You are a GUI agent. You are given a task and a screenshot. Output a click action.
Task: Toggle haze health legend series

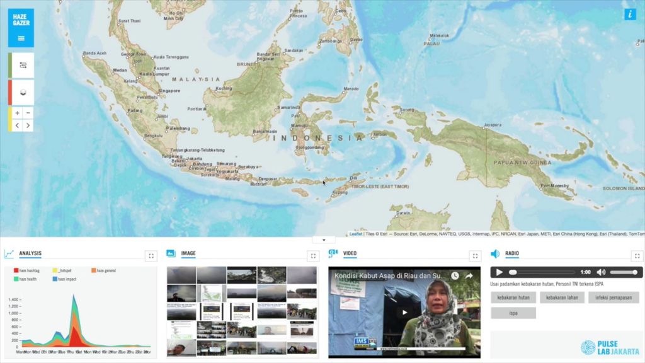[x=25, y=279]
